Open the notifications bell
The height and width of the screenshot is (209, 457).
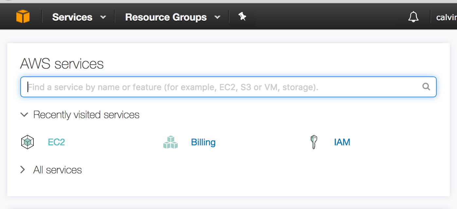[x=413, y=17]
